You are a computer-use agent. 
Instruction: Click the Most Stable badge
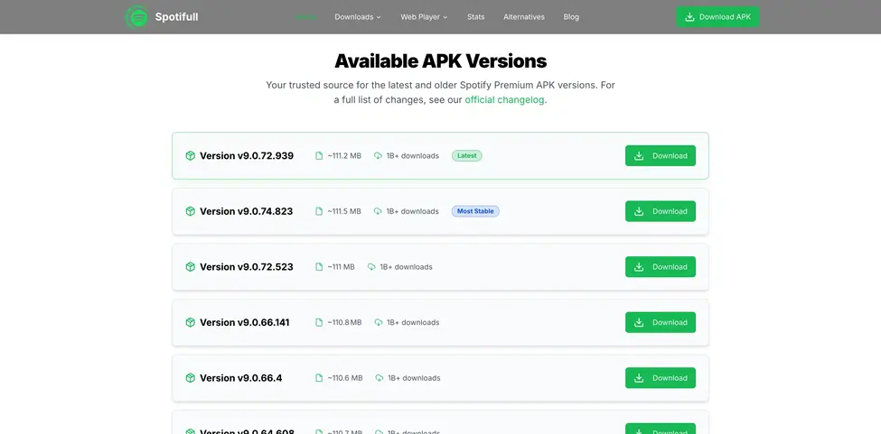(x=475, y=211)
